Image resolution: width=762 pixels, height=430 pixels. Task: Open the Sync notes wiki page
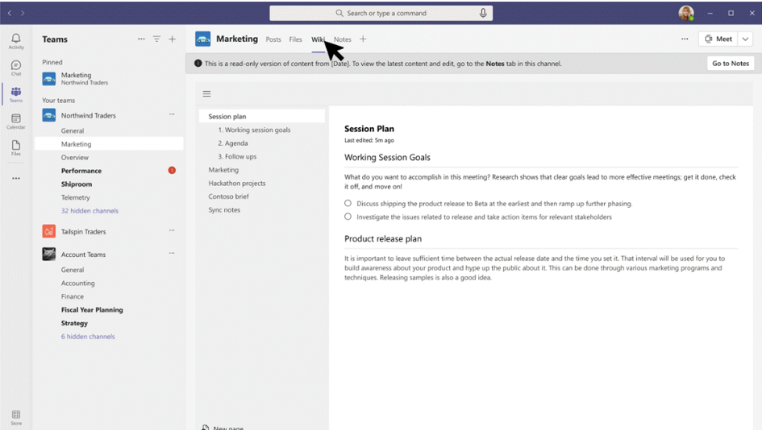click(224, 209)
